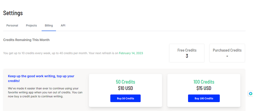253x111 pixels.
Task: Click the green 100 Credits title
Action: tap(204, 82)
